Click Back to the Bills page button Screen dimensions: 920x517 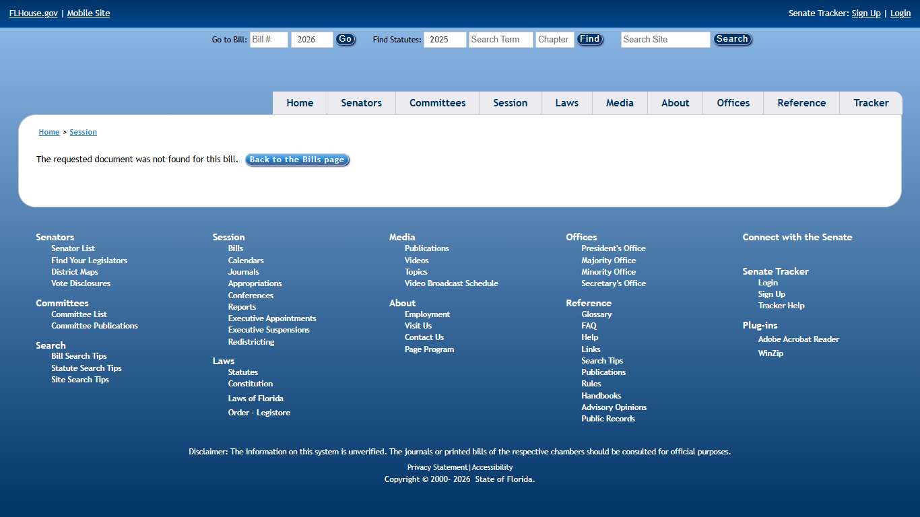(x=297, y=160)
